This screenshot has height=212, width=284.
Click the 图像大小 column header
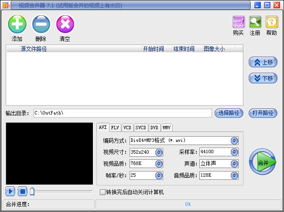point(219,49)
